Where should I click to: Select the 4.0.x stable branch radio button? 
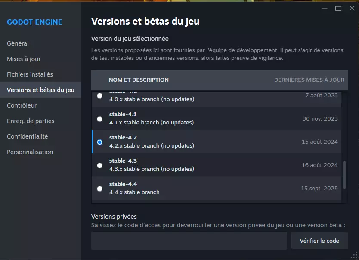pos(100,96)
